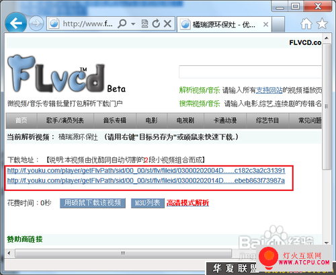336x275 pixels.
Task: Open the 支持网站 link
Action: tap(269, 90)
